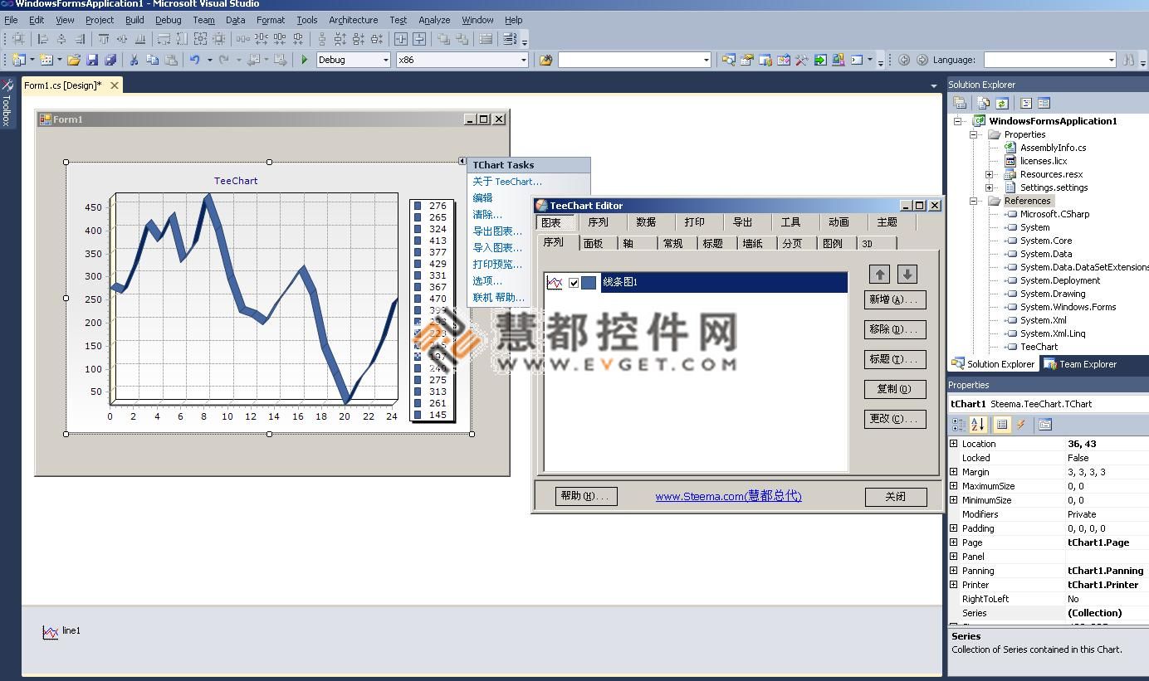Click the Start Debugging play icon
This screenshot has width=1149, height=681.
pyautogui.click(x=305, y=60)
